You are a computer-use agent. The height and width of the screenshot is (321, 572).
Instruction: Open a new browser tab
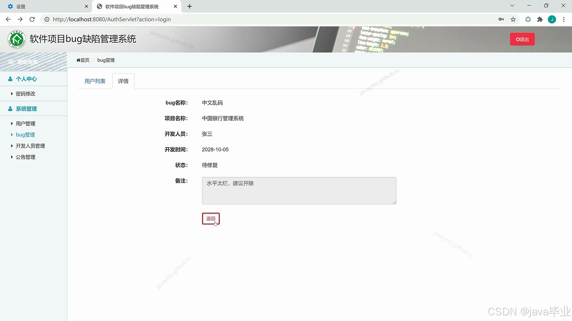(x=189, y=6)
